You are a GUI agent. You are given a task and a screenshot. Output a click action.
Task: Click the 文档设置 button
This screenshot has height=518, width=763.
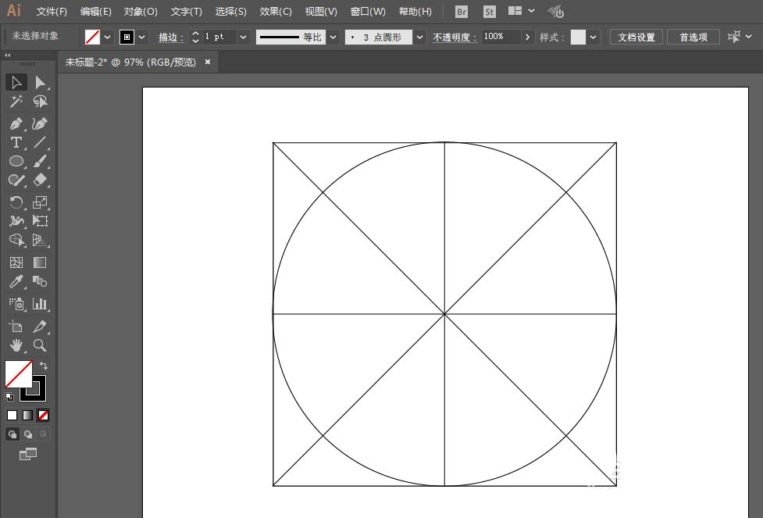coord(636,37)
